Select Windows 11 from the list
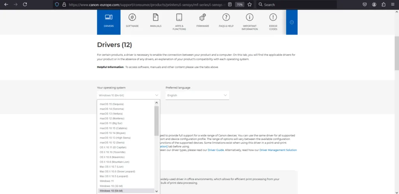 tap(106, 181)
